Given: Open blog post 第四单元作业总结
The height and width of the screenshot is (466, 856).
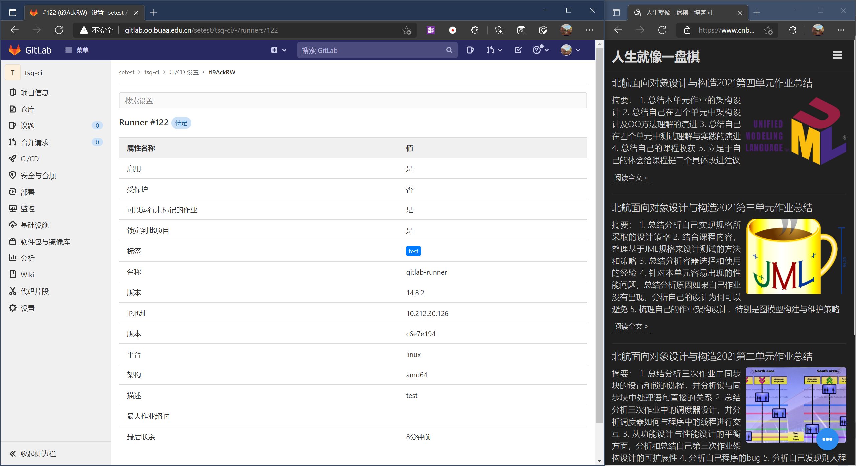Looking at the screenshot, I should click(712, 83).
